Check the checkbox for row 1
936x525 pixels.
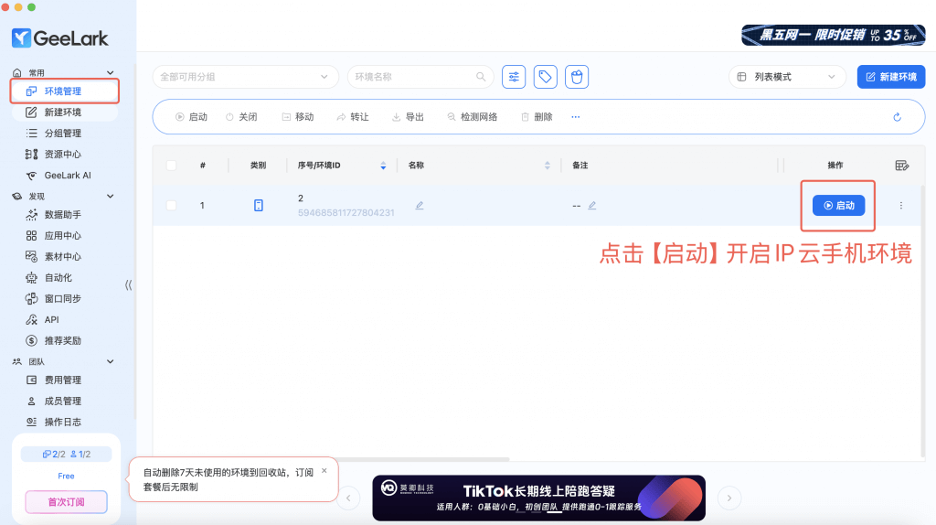coord(172,206)
